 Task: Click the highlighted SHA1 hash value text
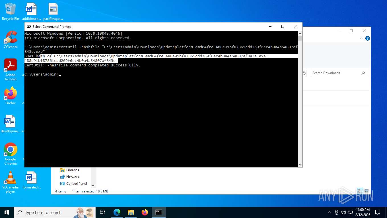[x=70, y=61]
